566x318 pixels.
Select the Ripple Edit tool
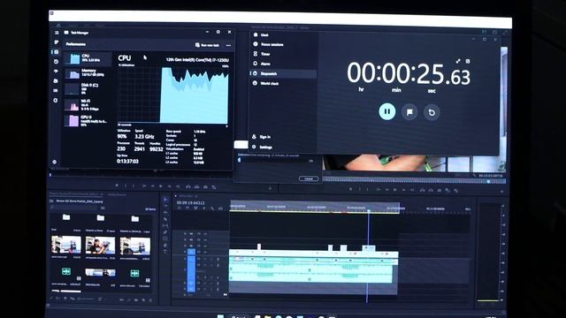(x=165, y=212)
